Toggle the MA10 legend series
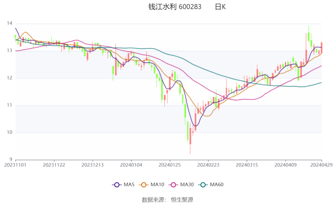 point(151,184)
